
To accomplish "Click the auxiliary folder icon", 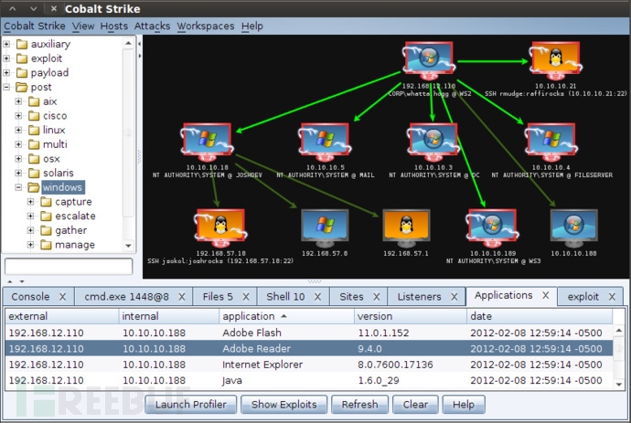I will click(x=22, y=44).
